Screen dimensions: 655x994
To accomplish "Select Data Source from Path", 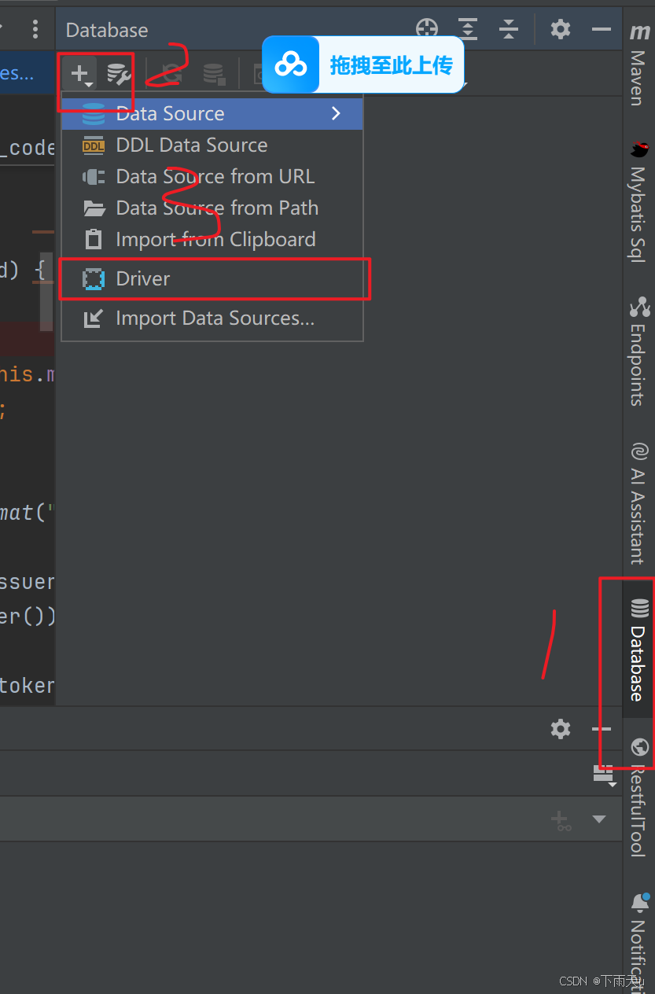I will (x=212, y=208).
